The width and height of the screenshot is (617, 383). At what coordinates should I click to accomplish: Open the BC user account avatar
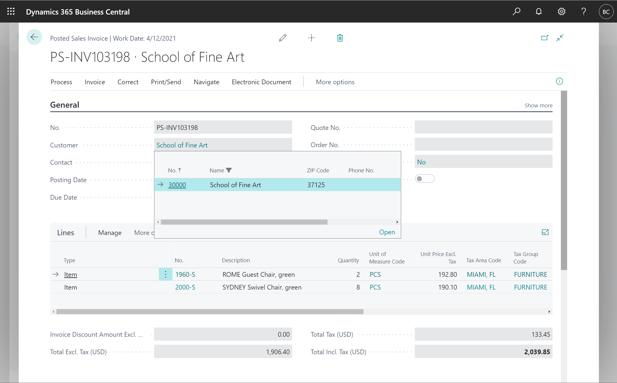606,12
